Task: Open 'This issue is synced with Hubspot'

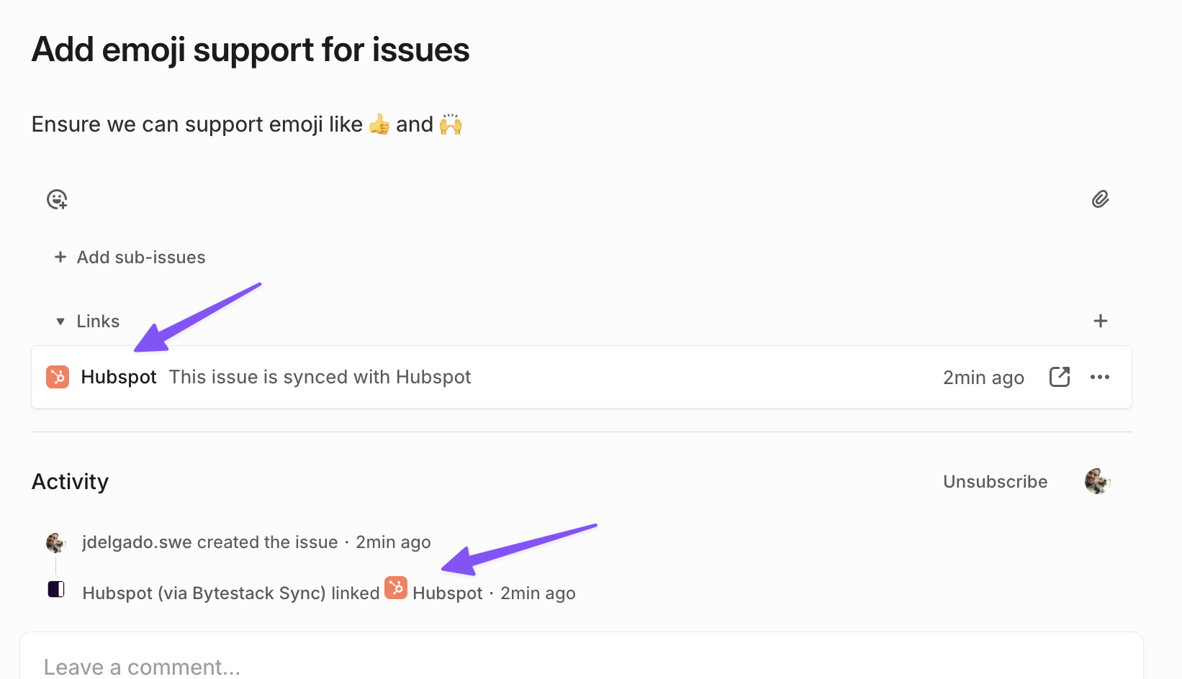Action: click(320, 376)
